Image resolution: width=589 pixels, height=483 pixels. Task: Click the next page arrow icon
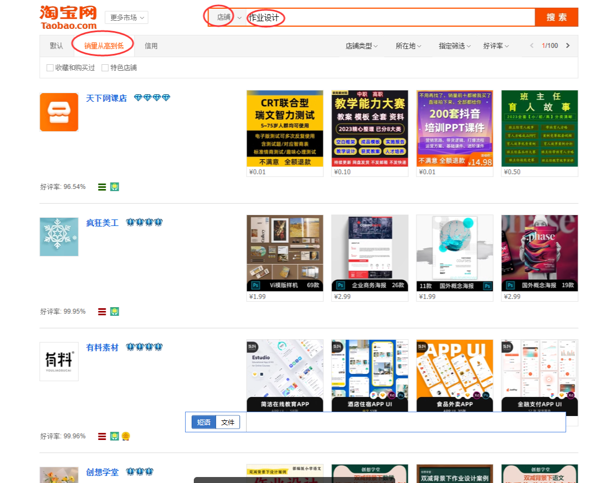pos(568,46)
